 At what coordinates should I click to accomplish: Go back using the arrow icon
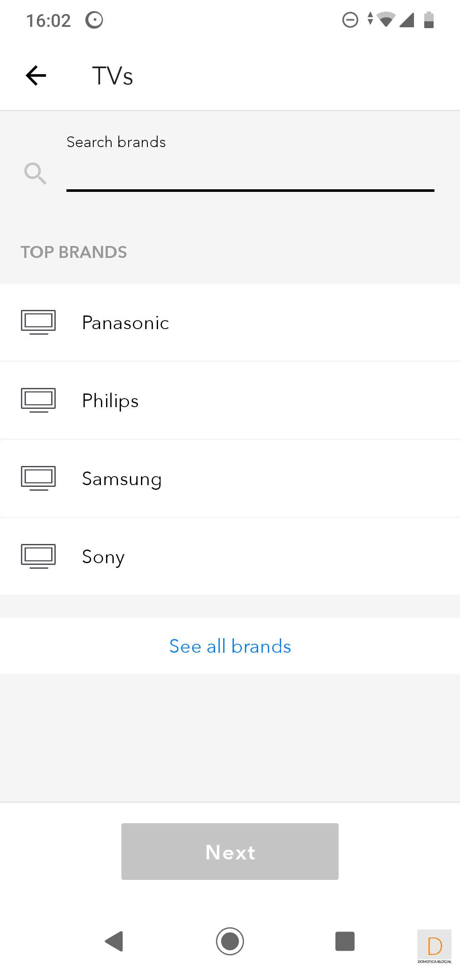pos(36,76)
